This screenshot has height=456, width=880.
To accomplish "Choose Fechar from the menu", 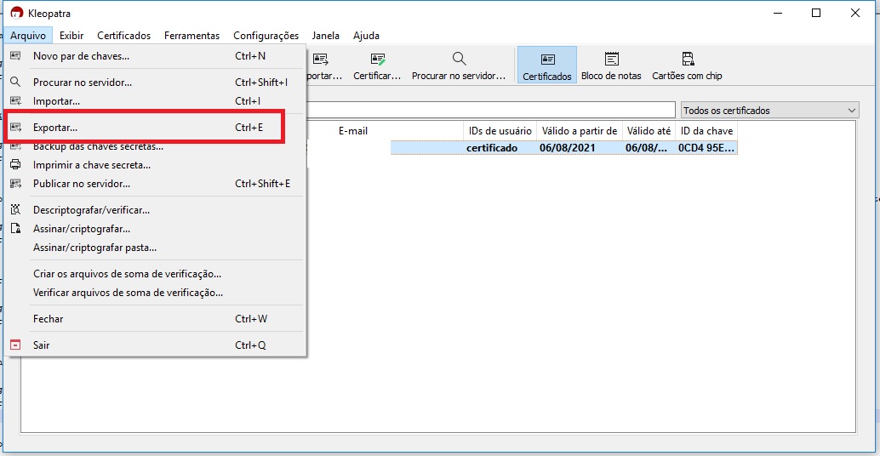I will [x=156, y=318].
